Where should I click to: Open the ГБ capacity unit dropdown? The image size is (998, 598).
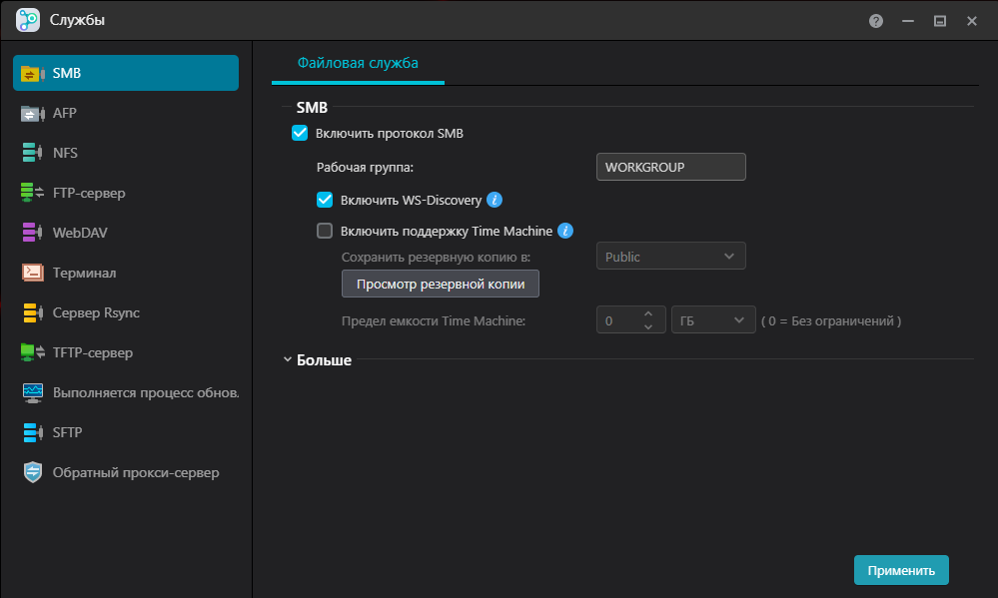[712, 320]
